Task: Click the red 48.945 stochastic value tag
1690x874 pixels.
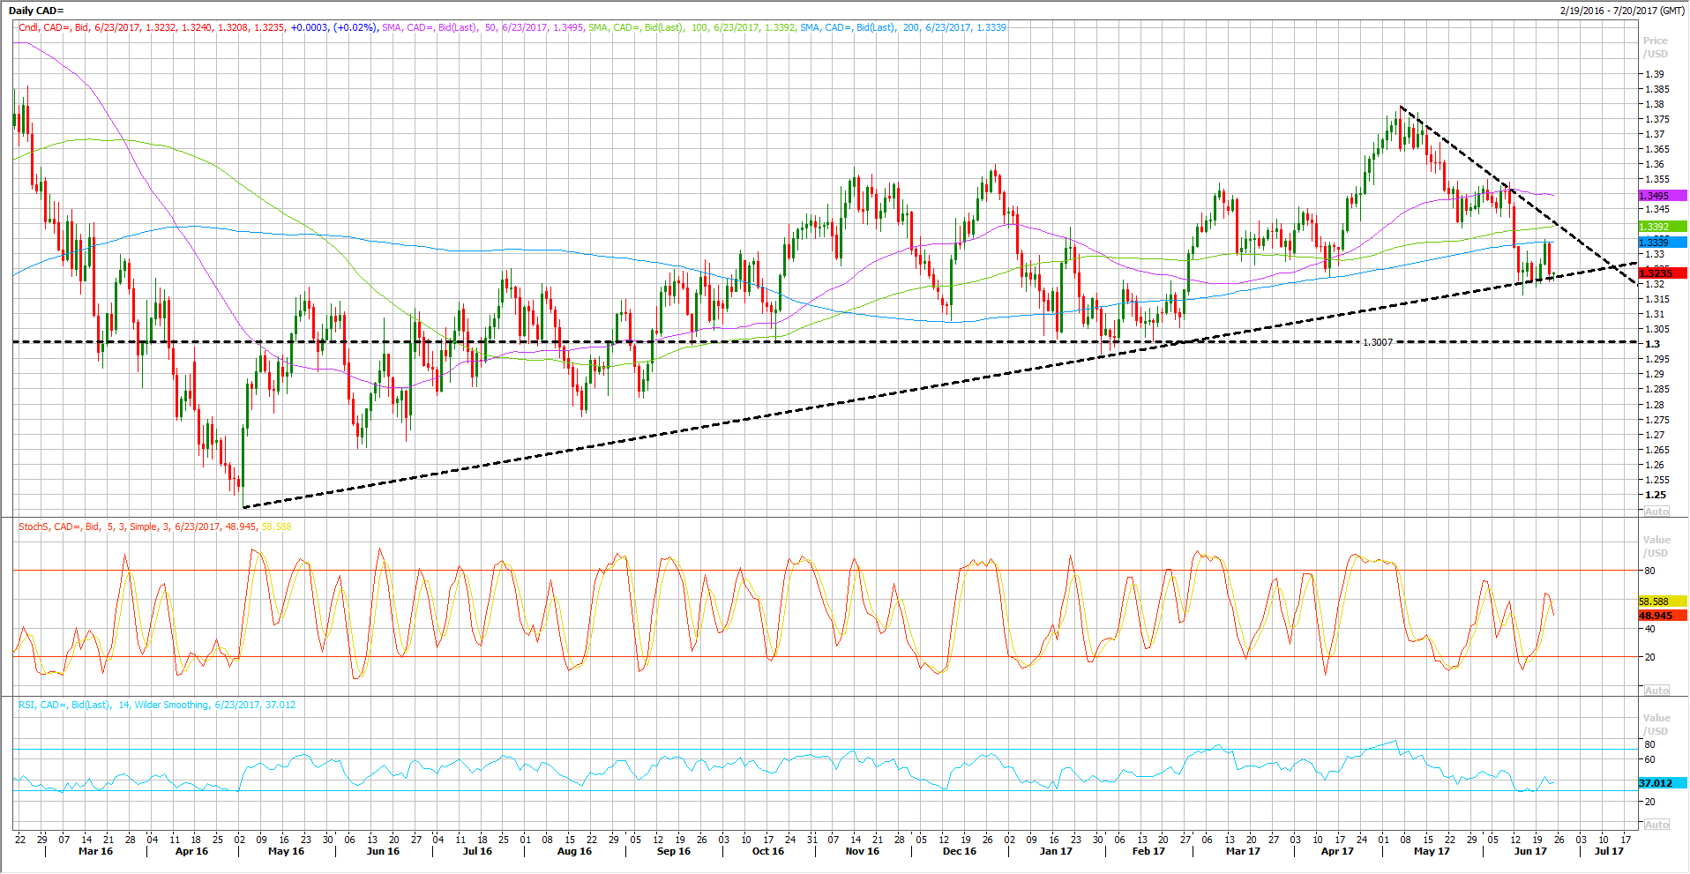Action: pos(1662,616)
